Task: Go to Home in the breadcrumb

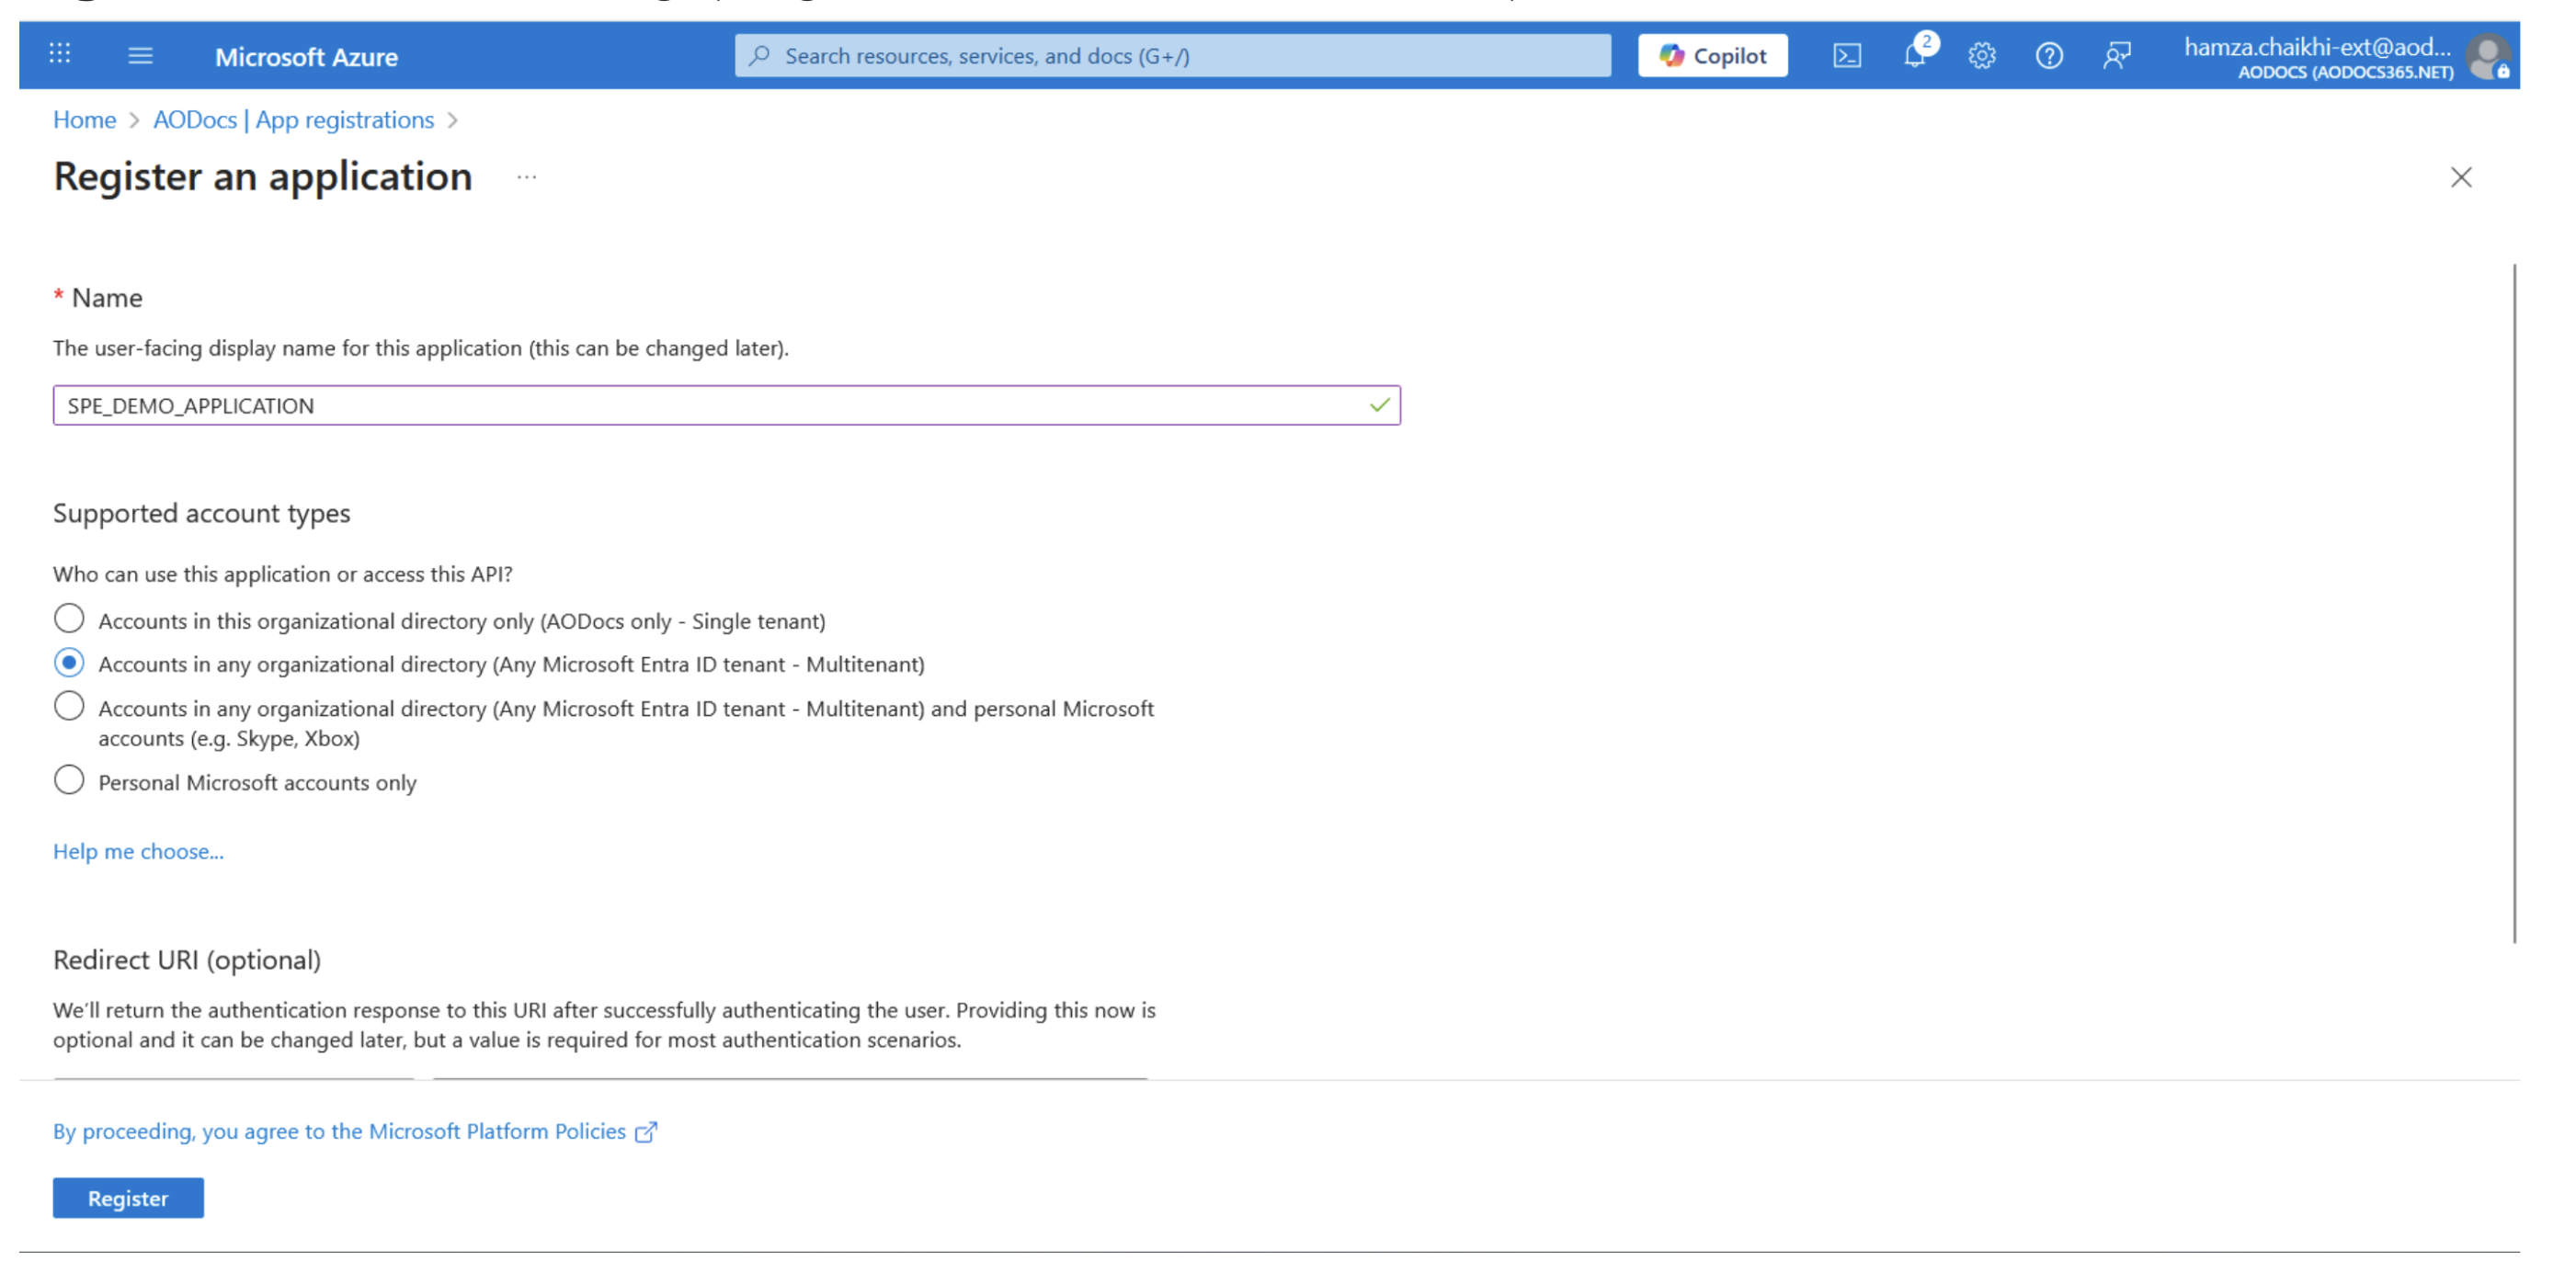Action: coord(84,120)
